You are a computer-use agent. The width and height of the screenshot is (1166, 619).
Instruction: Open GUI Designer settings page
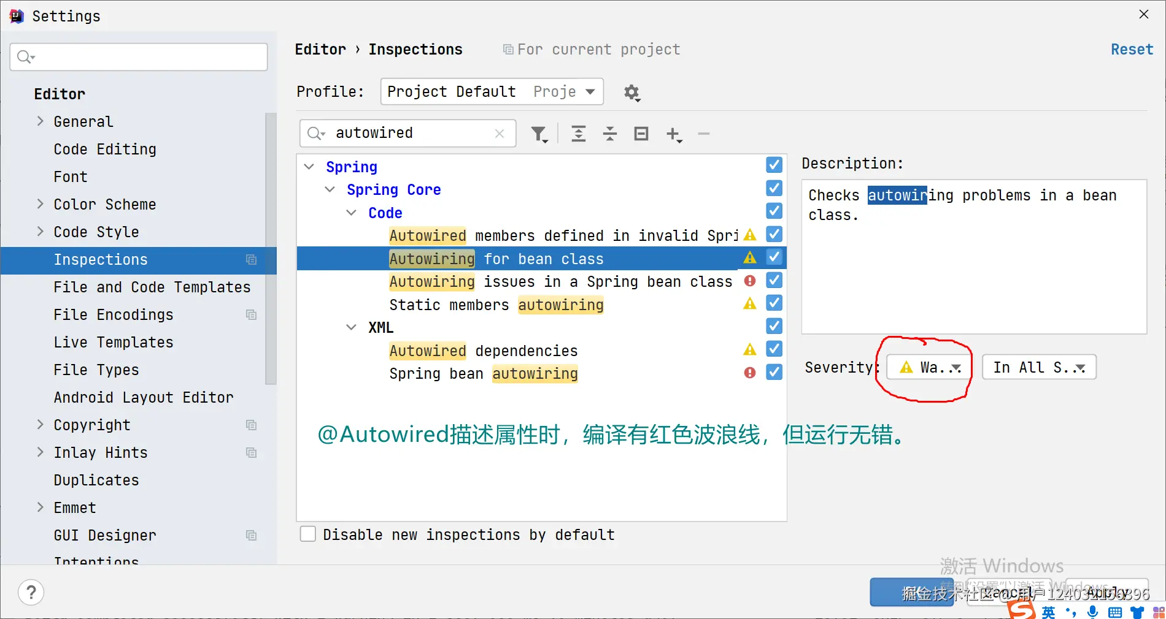105,535
